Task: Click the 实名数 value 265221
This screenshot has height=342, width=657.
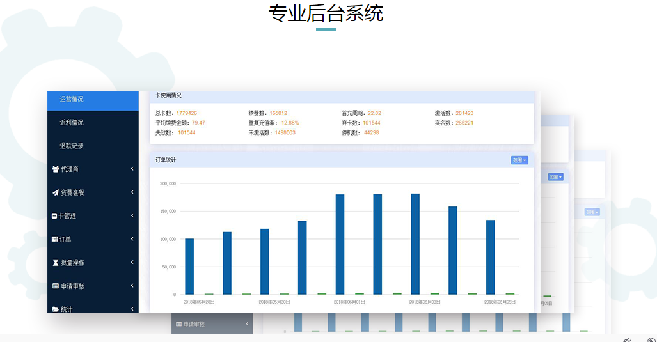Action: click(464, 123)
